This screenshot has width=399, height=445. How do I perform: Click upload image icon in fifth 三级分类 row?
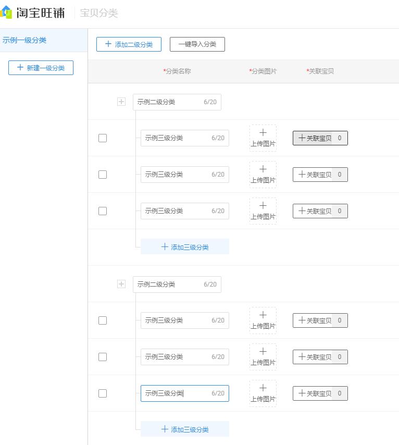tap(263, 356)
